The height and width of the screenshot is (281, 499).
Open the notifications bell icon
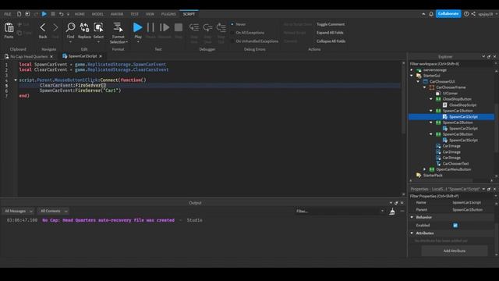431,14
